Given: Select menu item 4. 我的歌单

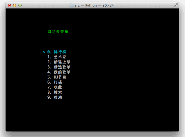Looking at the screenshot, I should pos(59,72).
